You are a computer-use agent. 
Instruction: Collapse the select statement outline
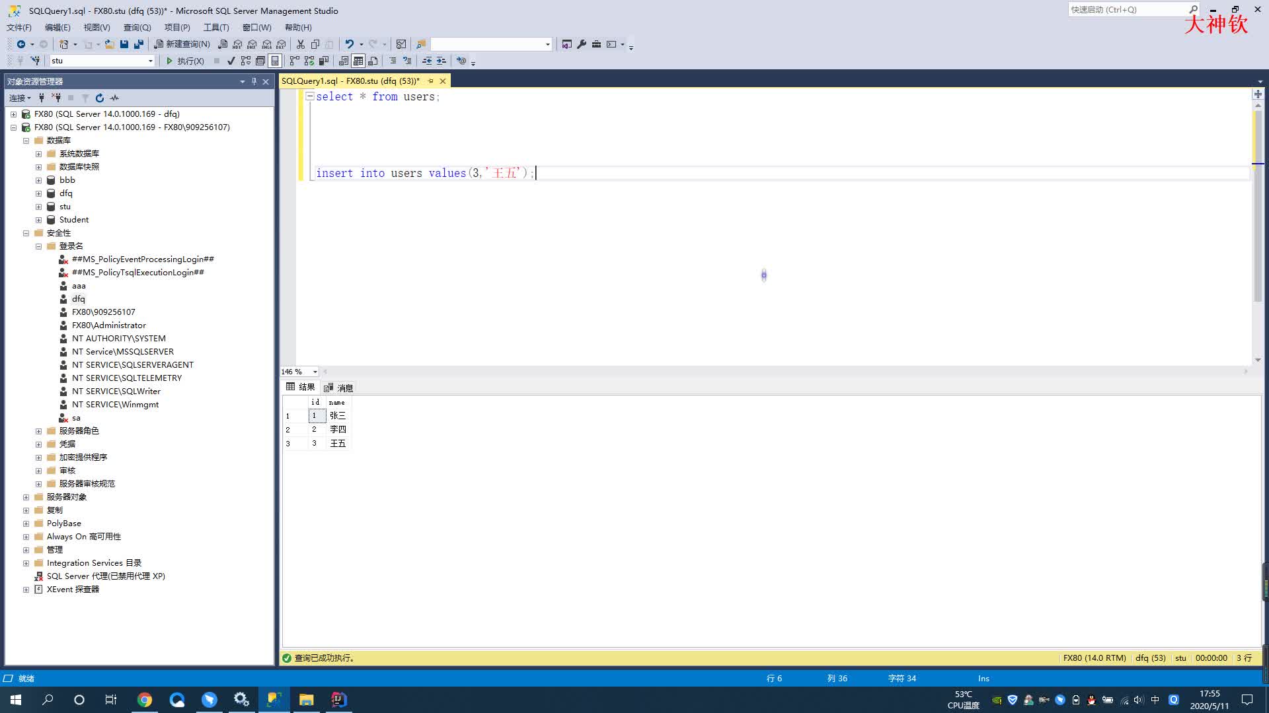coord(309,96)
